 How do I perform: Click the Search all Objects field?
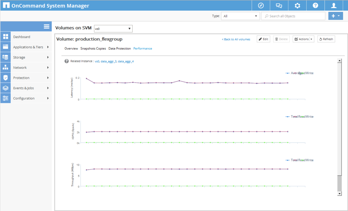[x=293, y=16]
